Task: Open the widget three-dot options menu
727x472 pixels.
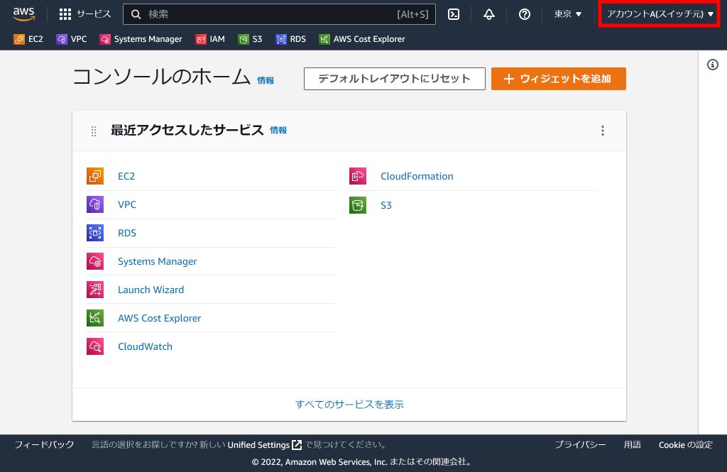Action: tap(603, 131)
